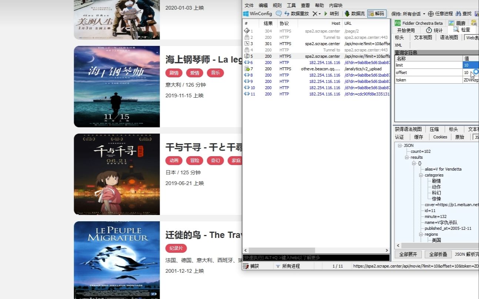Image resolution: width=479 pixels, height=299 pixels.
Task: Open the 海上钢琴师 movie title link
Action: coord(203,60)
